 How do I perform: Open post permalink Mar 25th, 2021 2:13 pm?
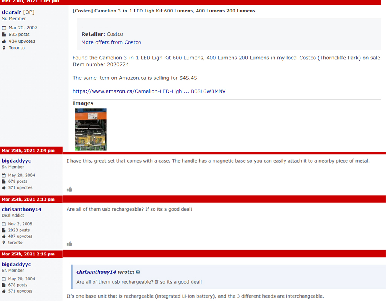[28, 199]
